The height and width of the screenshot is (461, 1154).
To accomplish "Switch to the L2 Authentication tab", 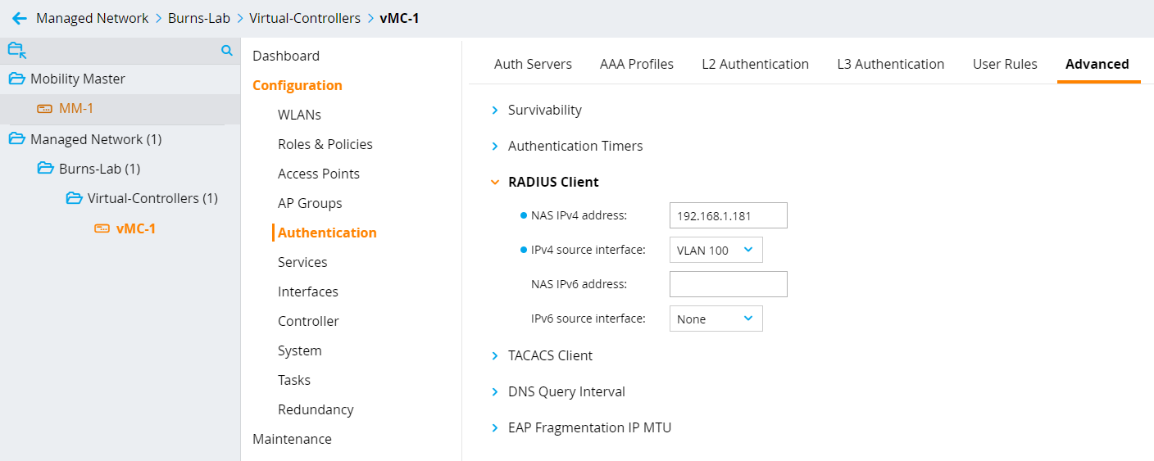I will 755,64.
